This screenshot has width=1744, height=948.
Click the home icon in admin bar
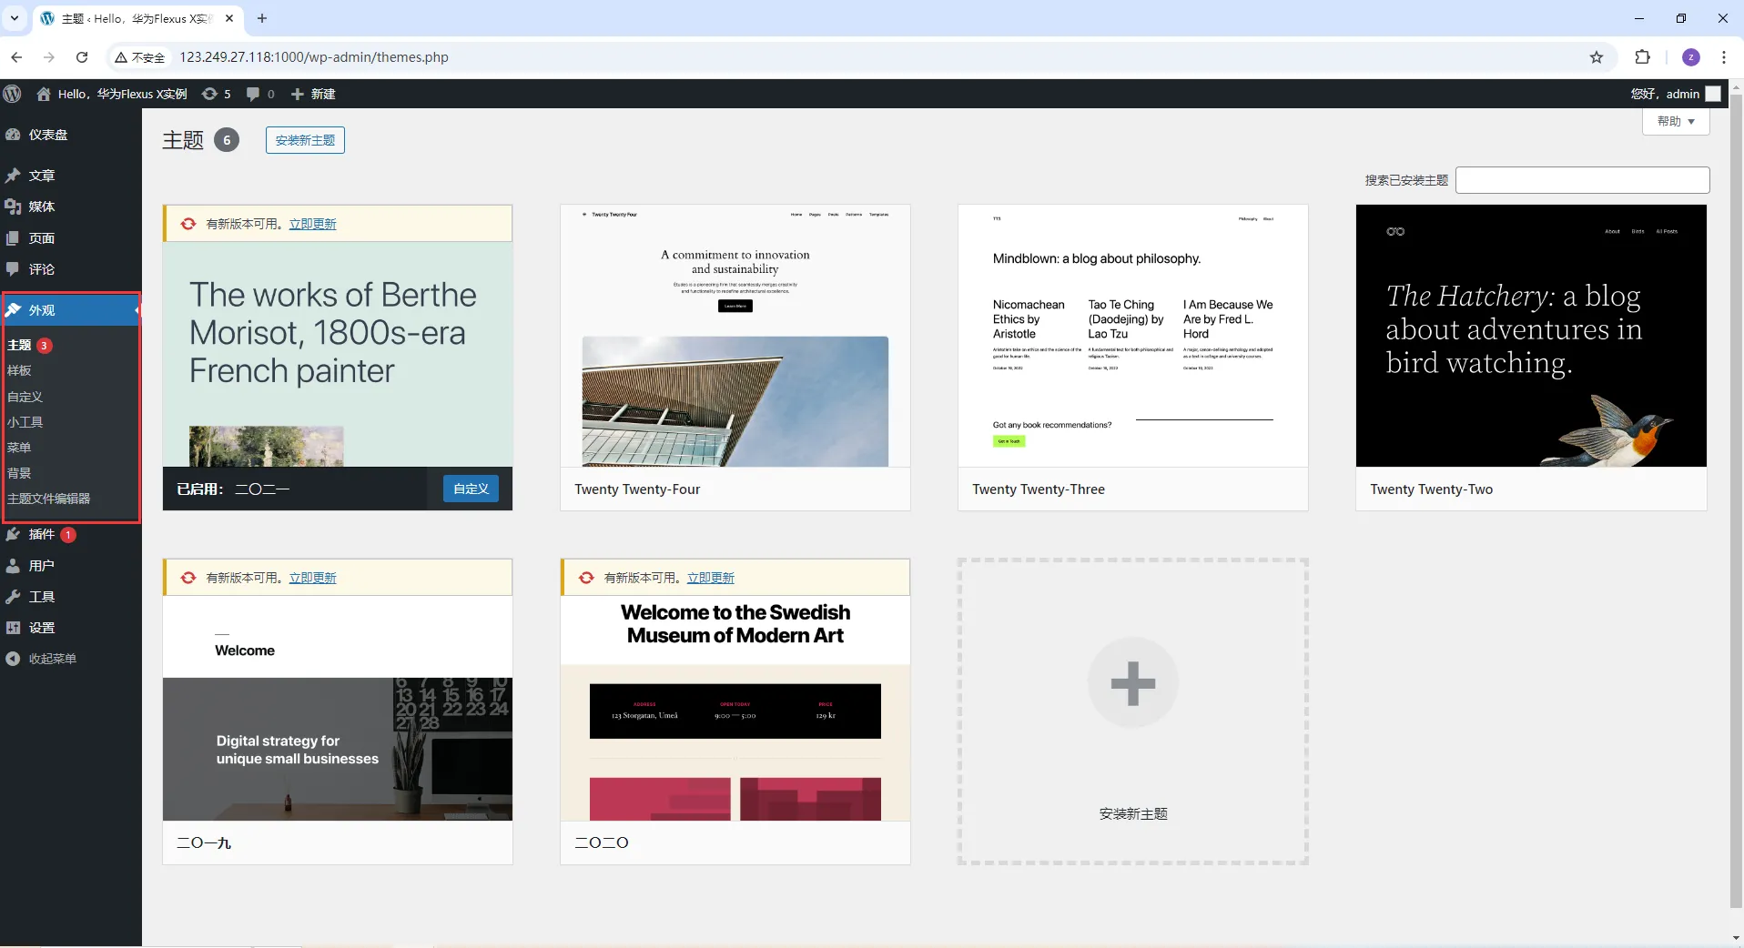tap(44, 94)
